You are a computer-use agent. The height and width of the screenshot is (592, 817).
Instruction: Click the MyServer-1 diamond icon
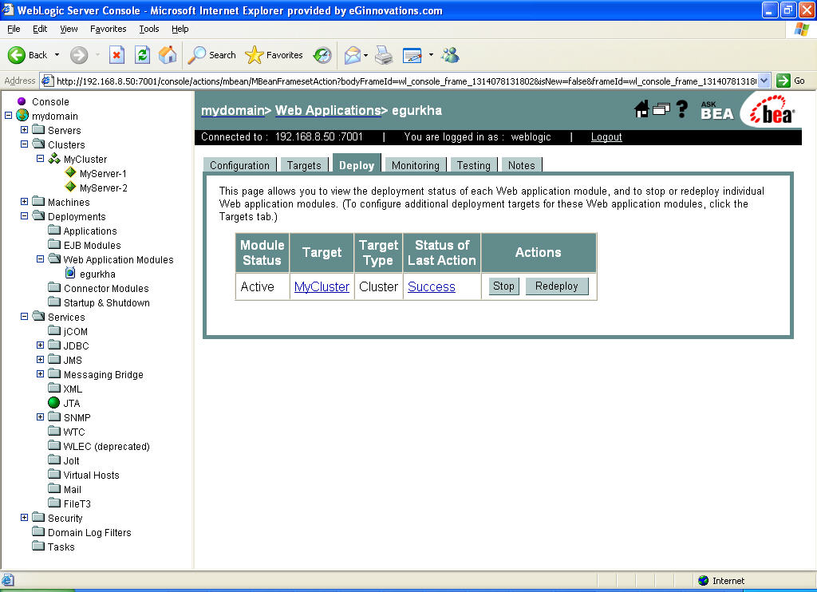[70, 172]
